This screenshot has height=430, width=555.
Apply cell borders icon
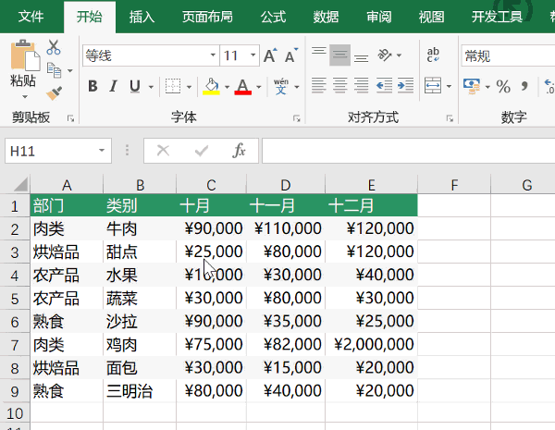(173, 86)
